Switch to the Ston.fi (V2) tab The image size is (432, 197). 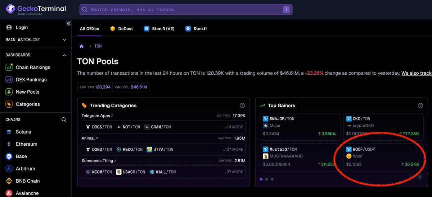pos(159,29)
